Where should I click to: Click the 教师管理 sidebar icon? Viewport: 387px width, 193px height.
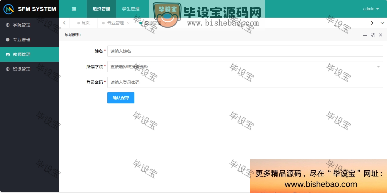pos(8,54)
